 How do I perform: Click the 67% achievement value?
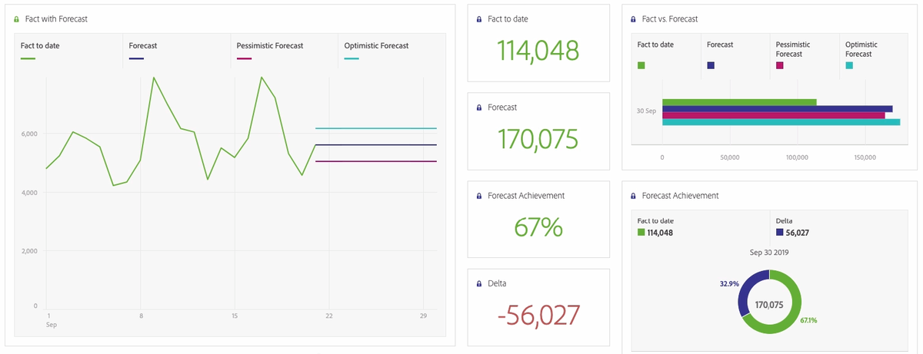point(538,227)
